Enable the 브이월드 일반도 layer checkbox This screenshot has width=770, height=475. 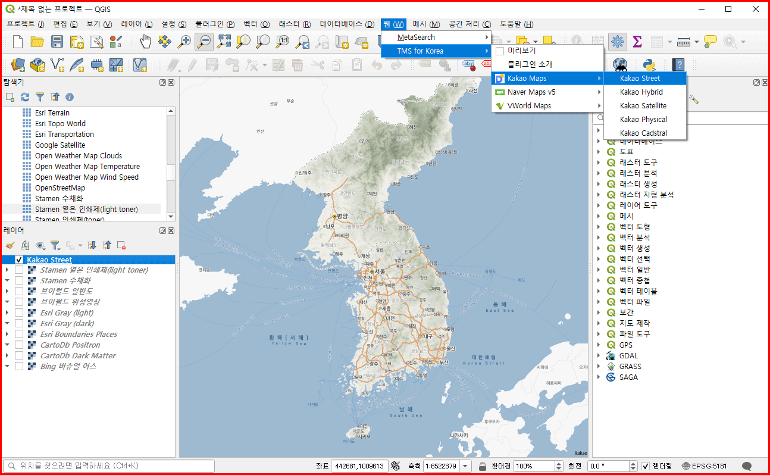[x=19, y=292]
